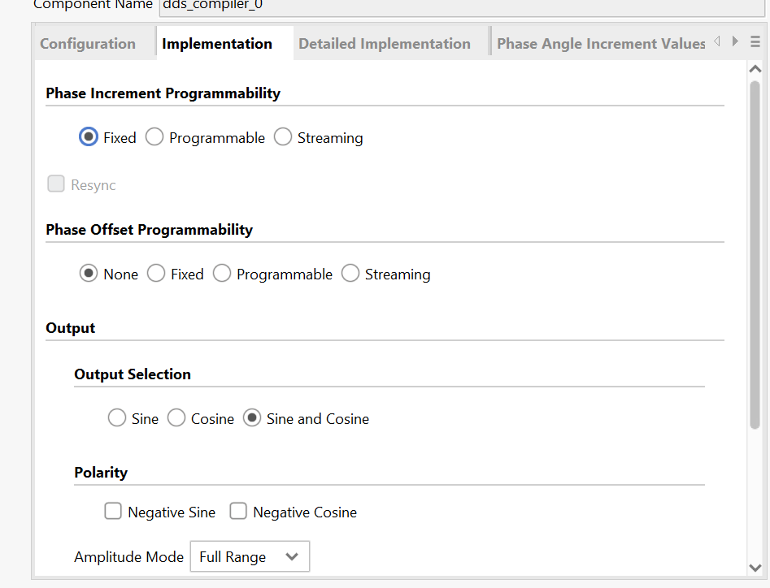Go to Phase Angle Increment Values tab
770x588 pixels.
(600, 44)
